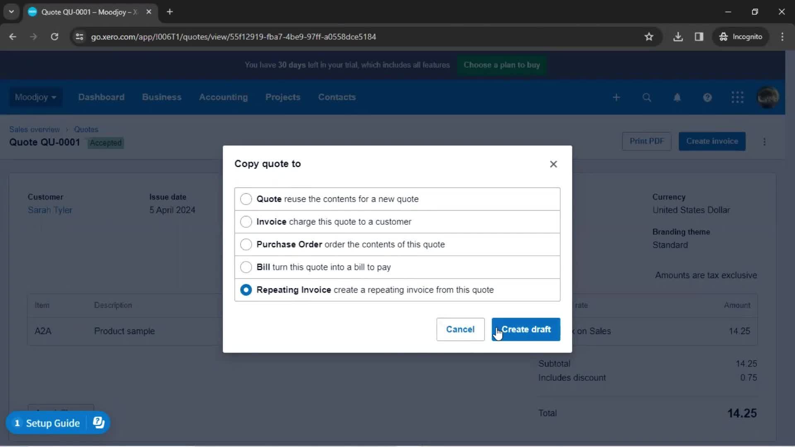This screenshot has height=447, width=795.
Task: Click the United States Dollar currency text
Action: click(691, 210)
